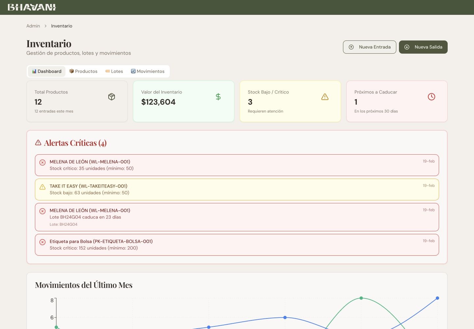Click the up-arrow icon in Nueva Entrada button
This screenshot has width=474, height=329.
(x=351, y=47)
